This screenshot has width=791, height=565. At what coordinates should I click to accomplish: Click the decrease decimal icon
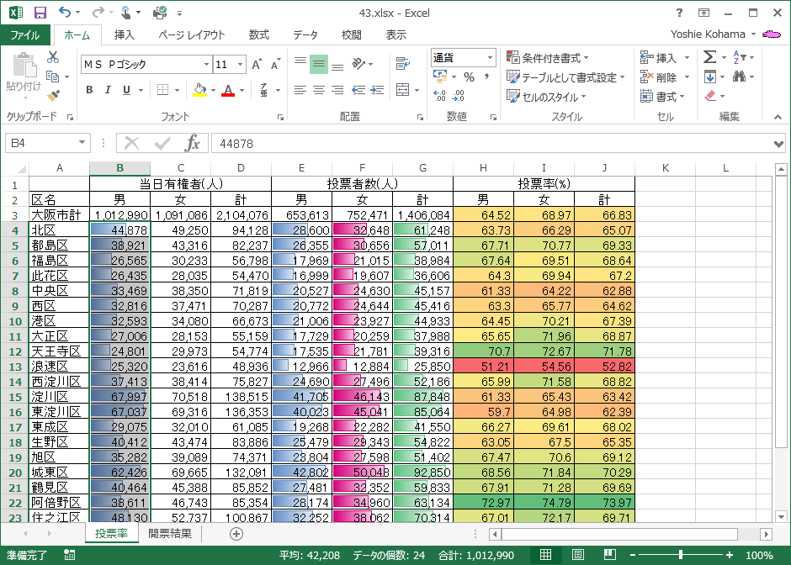click(x=458, y=95)
